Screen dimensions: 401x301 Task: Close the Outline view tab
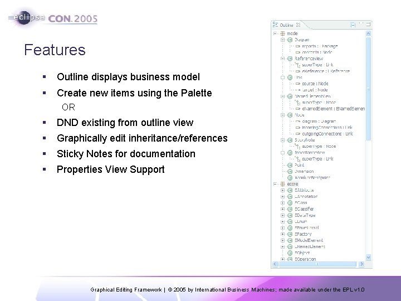click(298, 25)
